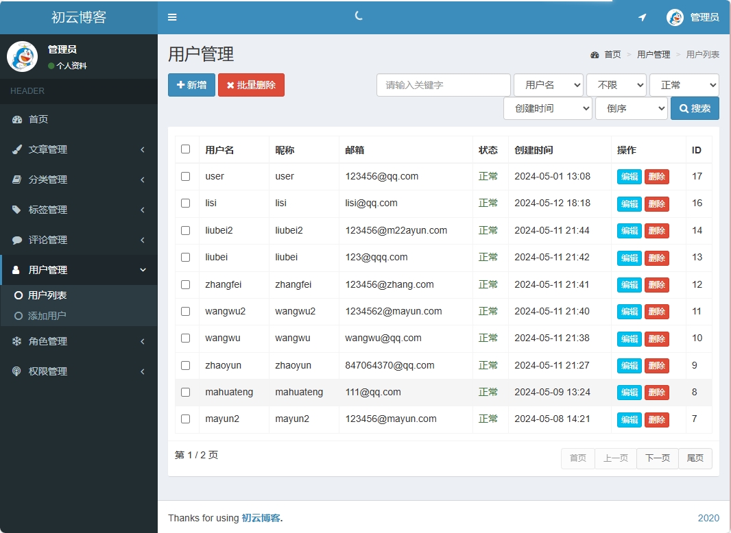Check the checkbox for user mahuateng

186,392
